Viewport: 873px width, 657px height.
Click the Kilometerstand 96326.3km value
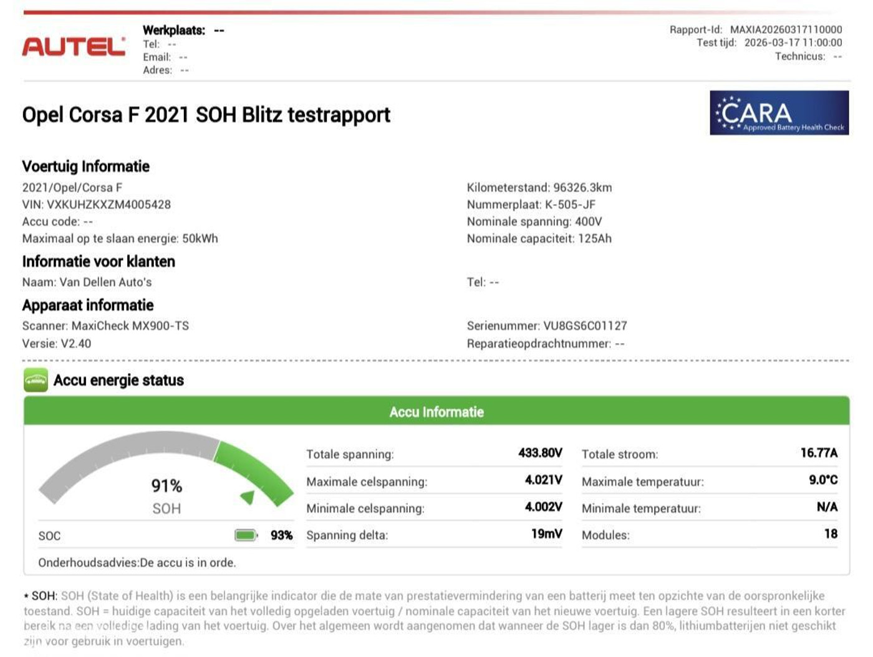pos(539,188)
